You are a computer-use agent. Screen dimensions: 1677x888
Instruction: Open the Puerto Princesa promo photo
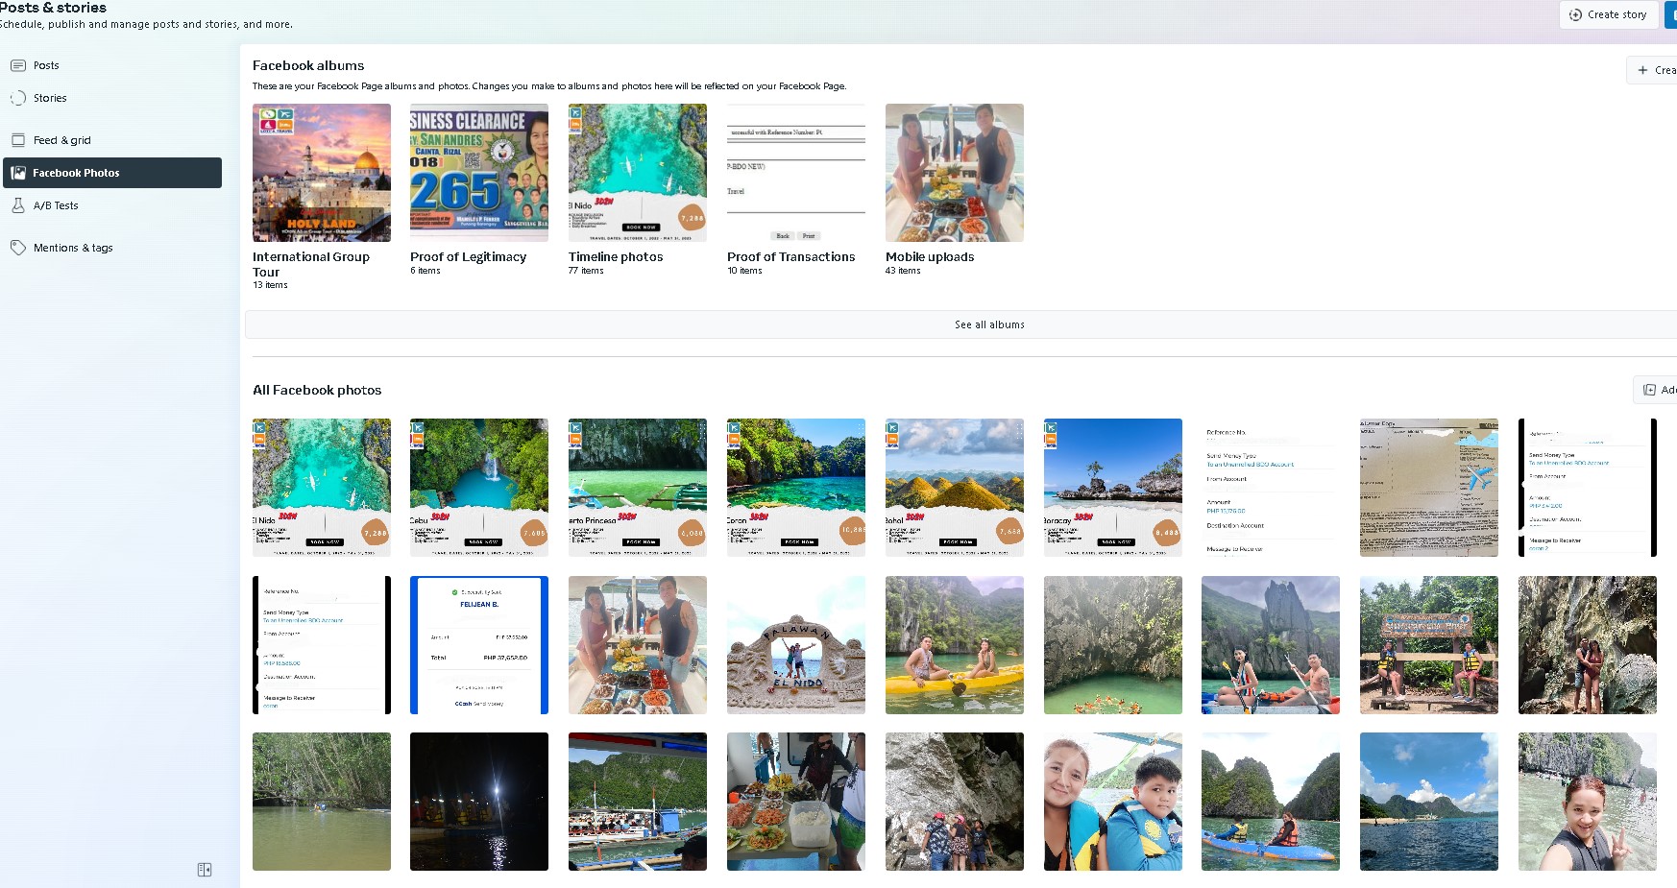(x=638, y=488)
